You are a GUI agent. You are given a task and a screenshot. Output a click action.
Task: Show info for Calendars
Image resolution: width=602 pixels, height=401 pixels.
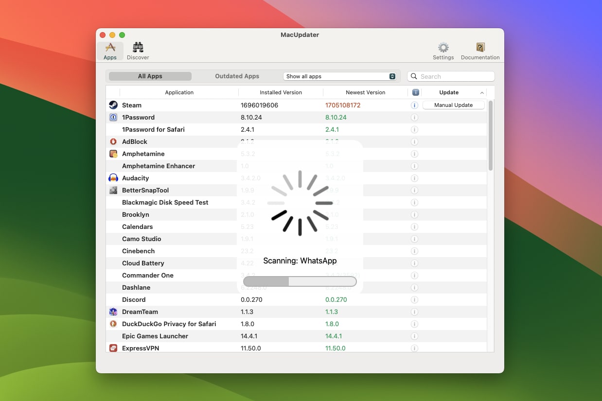pyautogui.click(x=415, y=227)
